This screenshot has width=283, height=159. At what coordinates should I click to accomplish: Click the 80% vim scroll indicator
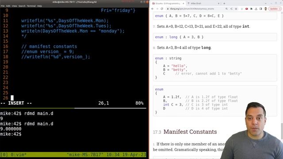(139, 103)
